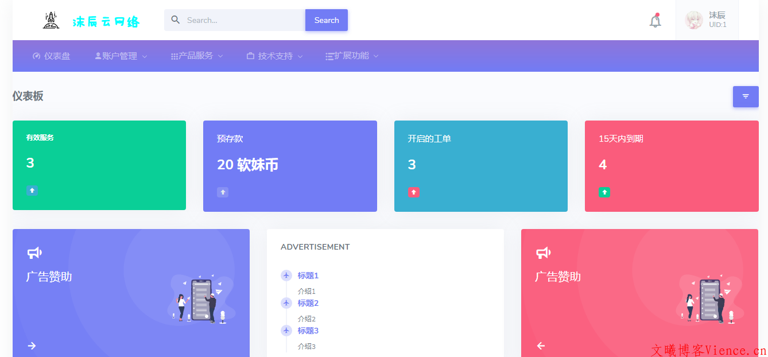Click the up arrow in 15天内到期 card

tap(604, 192)
